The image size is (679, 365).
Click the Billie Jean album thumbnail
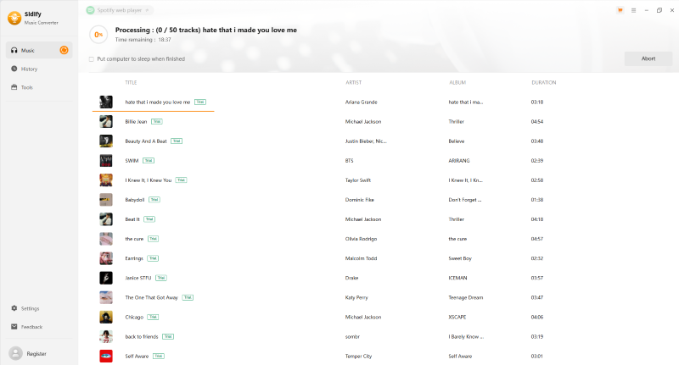tap(106, 121)
